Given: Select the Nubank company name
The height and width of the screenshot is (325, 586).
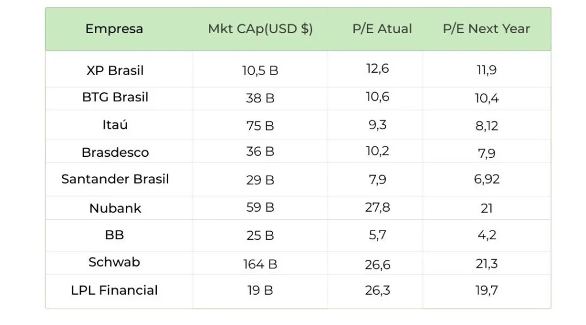Looking at the screenshot, I should point(115,208).
